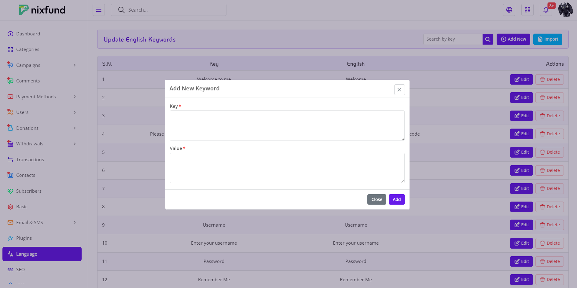Click the globe language icon in header
Viewport: 577px width, 288px height.
(x=509, y=10)
